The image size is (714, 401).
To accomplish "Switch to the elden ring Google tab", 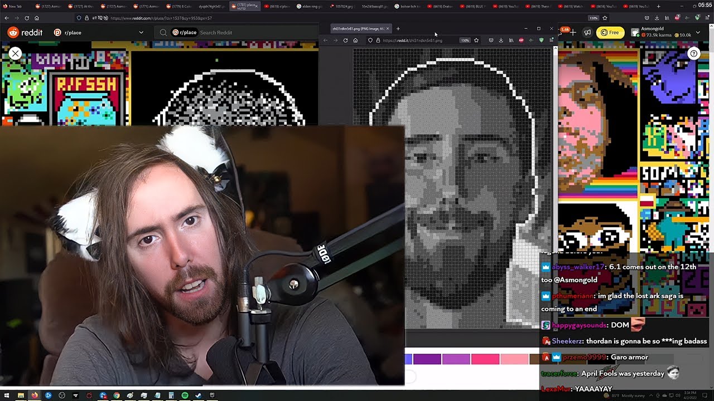I will [x=311, y=6].
